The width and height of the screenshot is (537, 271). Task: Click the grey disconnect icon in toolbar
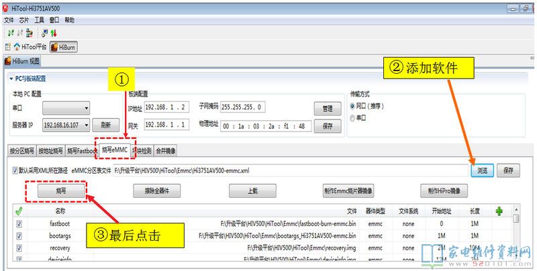click(20, 33)
